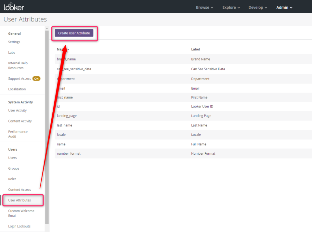Expand the Develop dropdown
Viewport: 312px width, 232px height.
tap(257, 7)
